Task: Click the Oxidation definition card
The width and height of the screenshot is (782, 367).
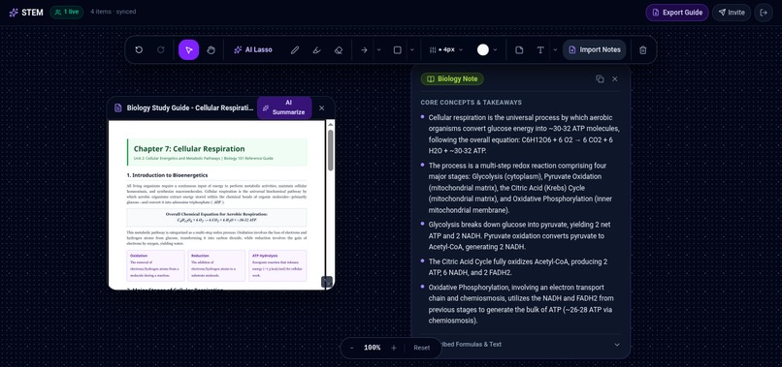Action: tap(155, 265)
